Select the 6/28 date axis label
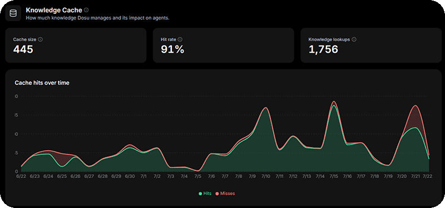Viewport: 445px width, 208px height. [103, 176]
